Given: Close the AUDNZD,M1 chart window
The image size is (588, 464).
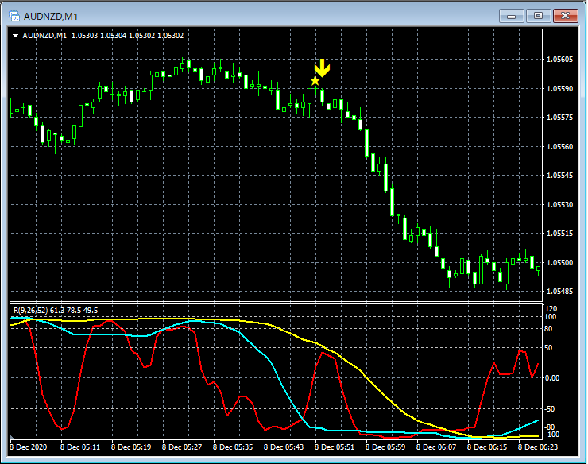Looking at the screenshot, I should (x=566, y=15).
